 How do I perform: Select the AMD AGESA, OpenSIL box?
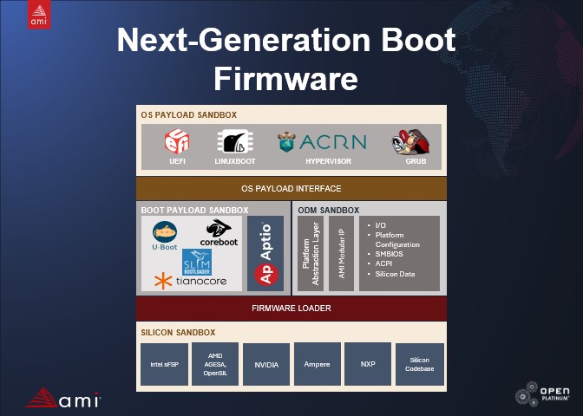point(215,364)
